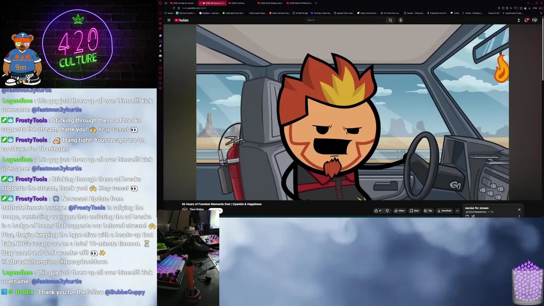Viewport: 544px width, 306px height.
Task: Open the 'Bubble | No-code' bookmark
Action: coord(344,13)
